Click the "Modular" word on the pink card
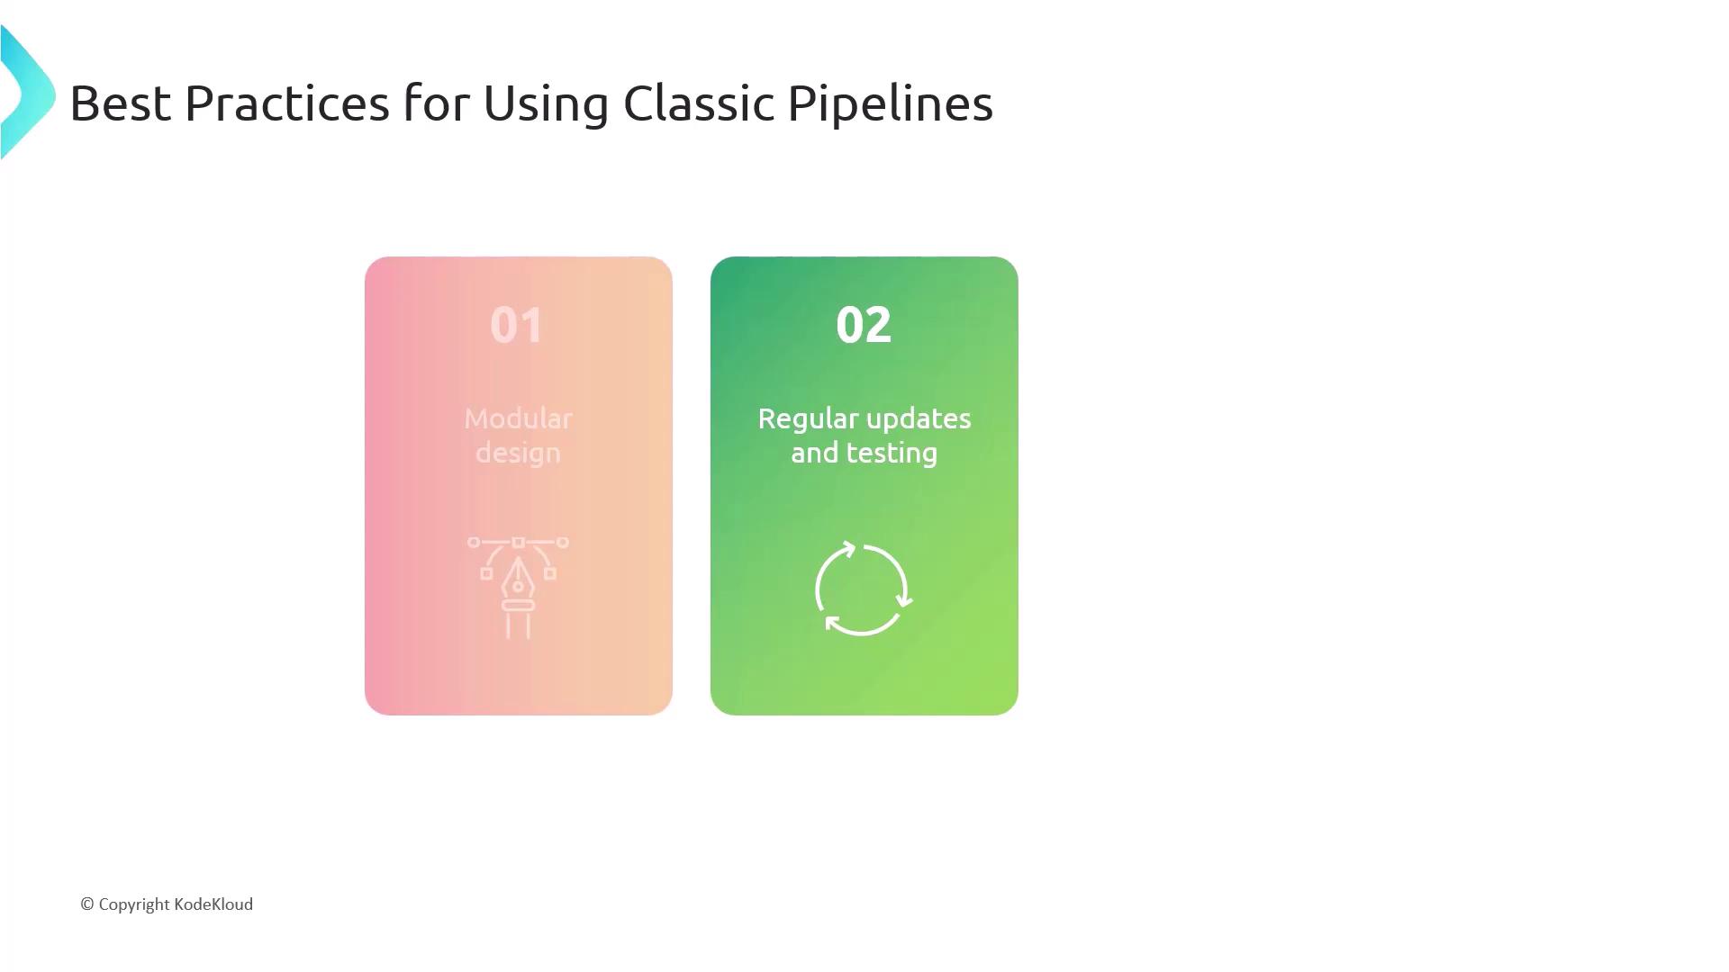The image size is (1729, 972). (518, 418)
